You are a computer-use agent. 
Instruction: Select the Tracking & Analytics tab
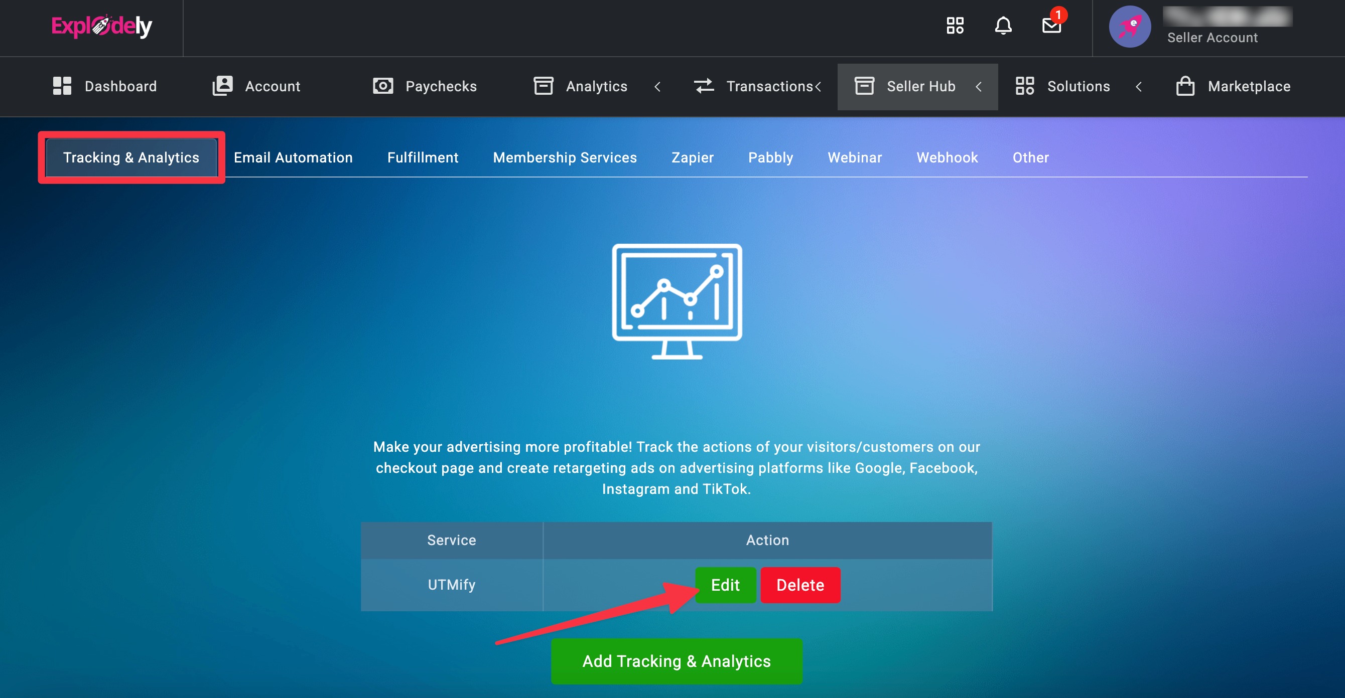point(131,157)
